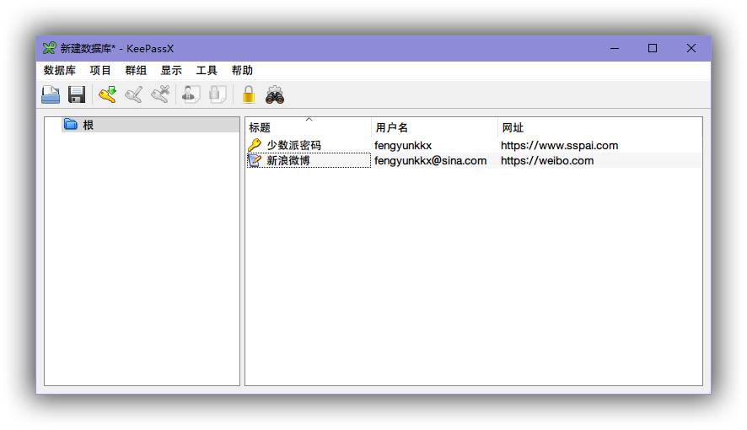The image size is (747, 430).
Task: Copy username to clipboard icon
Action: (191, 94)
